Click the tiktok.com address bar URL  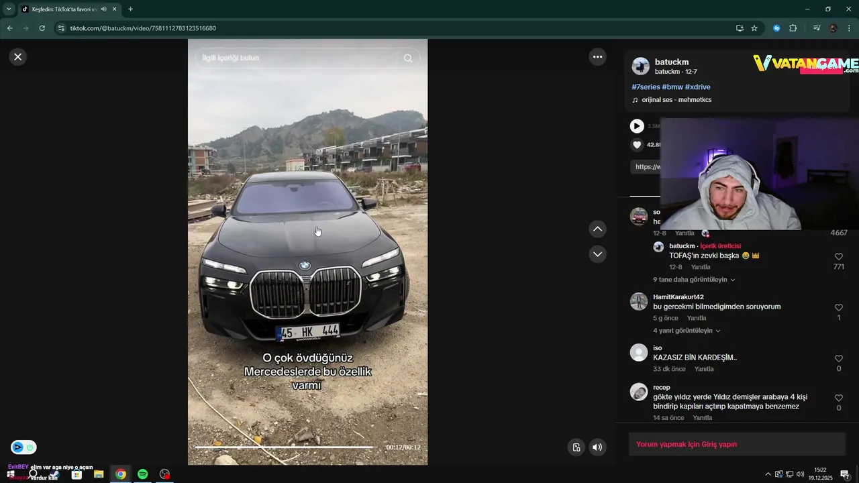(x=143, y=28)
